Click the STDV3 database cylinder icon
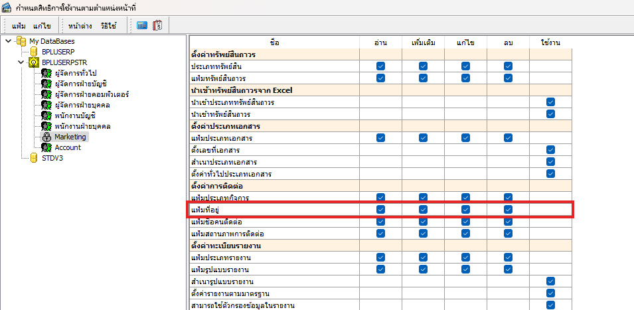634x310 pixels. [34, 158]
